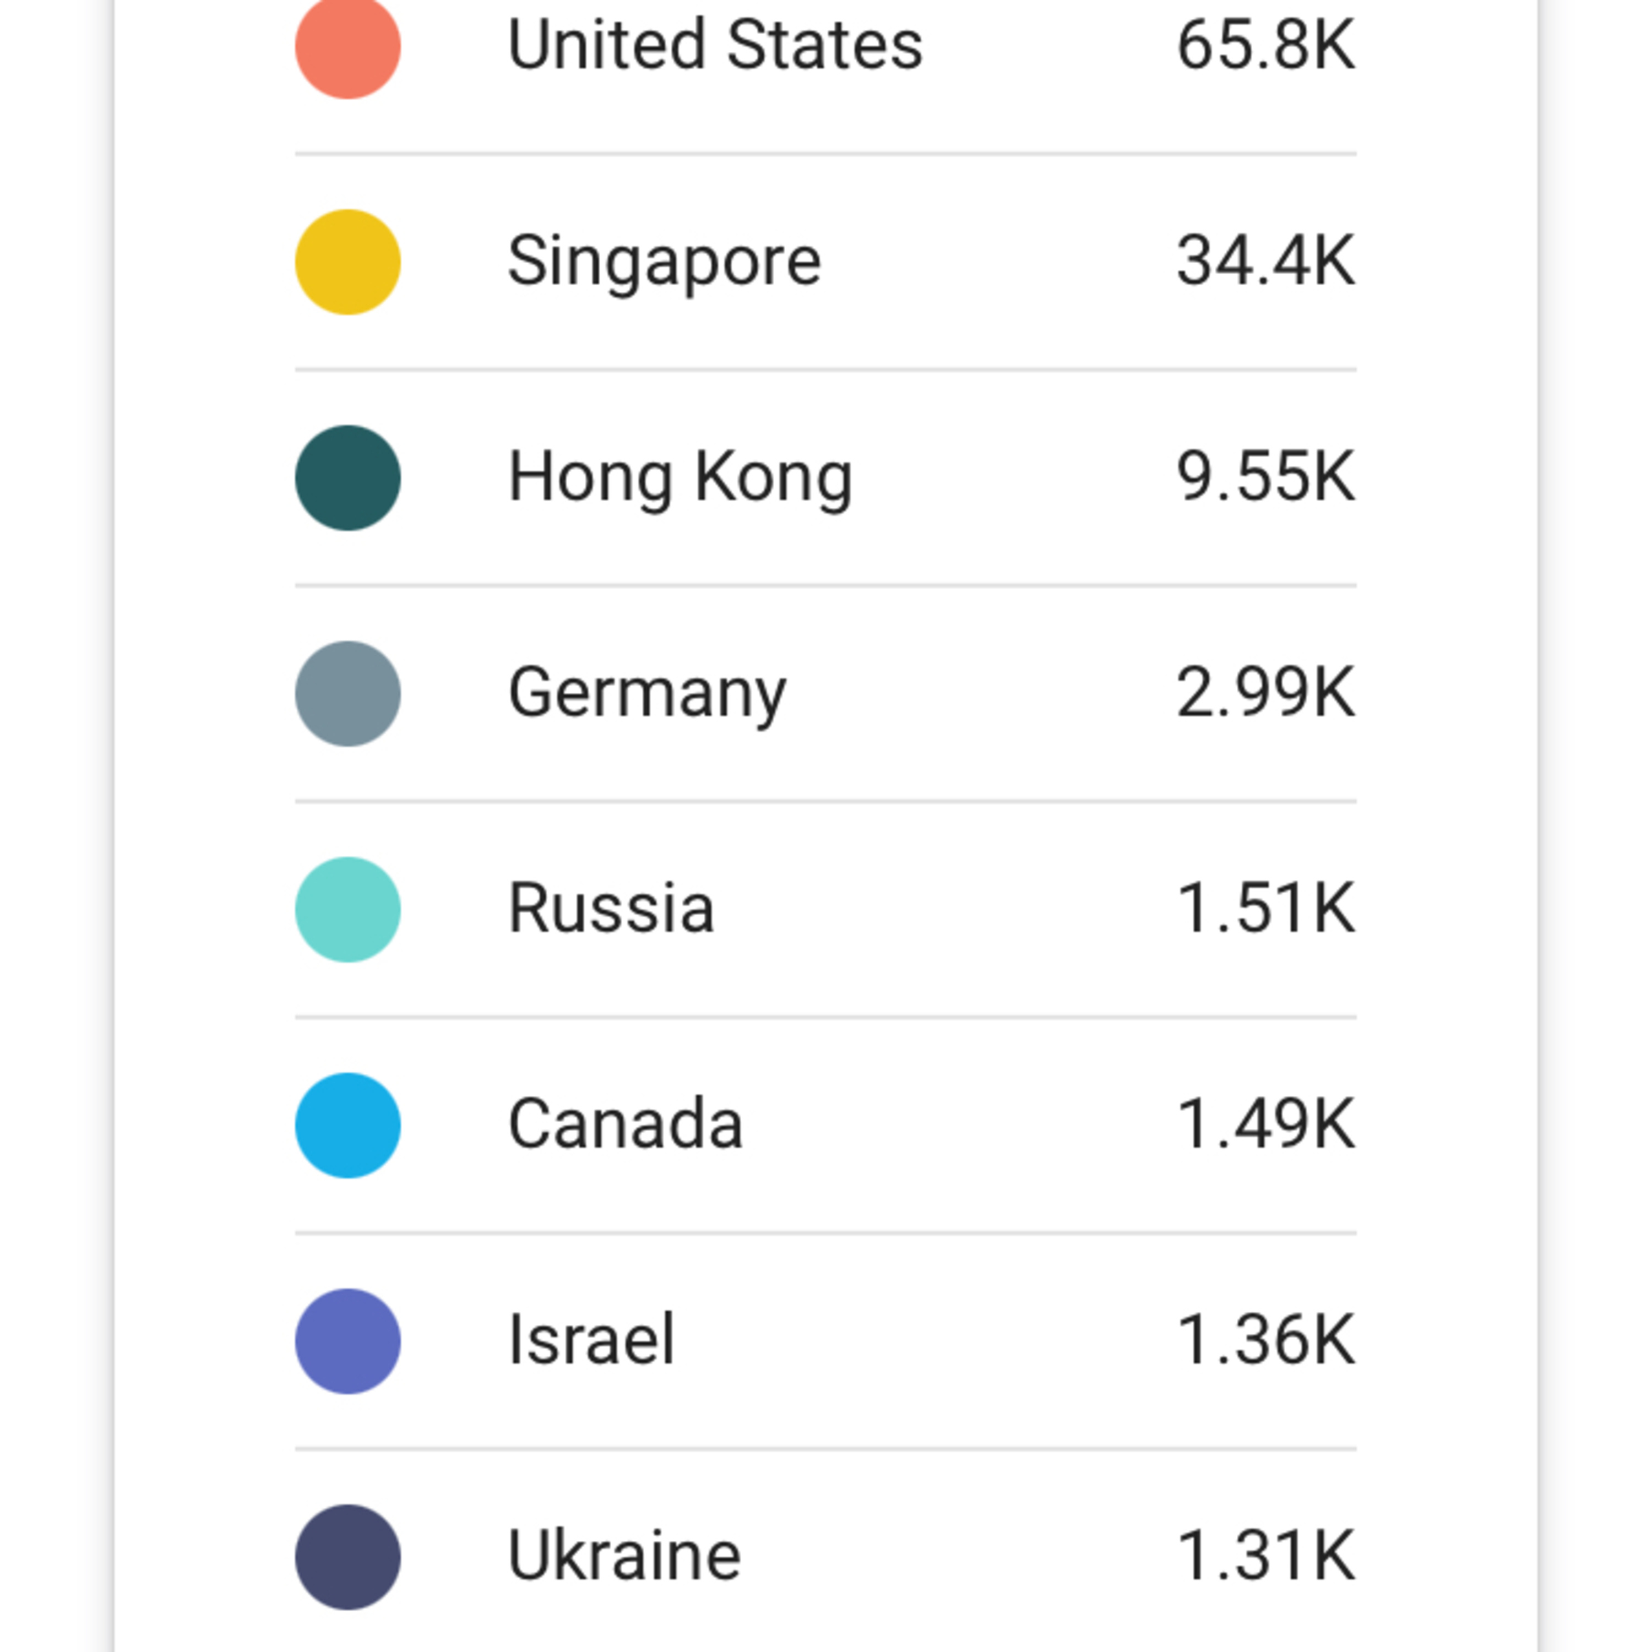The height and width of the screenshot is (1652, 1652).
Task: Click the 34.4K value for Singapore
Action: [1265, 261]
